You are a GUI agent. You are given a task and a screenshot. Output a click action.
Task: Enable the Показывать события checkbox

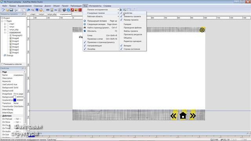2,64
